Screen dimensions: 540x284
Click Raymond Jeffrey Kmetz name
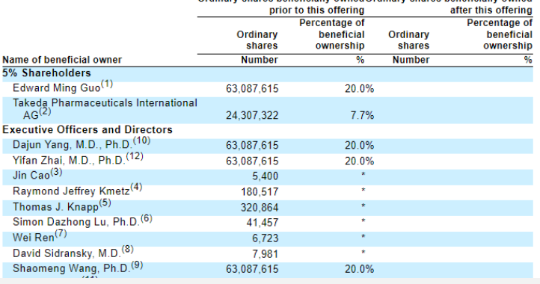pyautogui.click(x=71, y=191)
